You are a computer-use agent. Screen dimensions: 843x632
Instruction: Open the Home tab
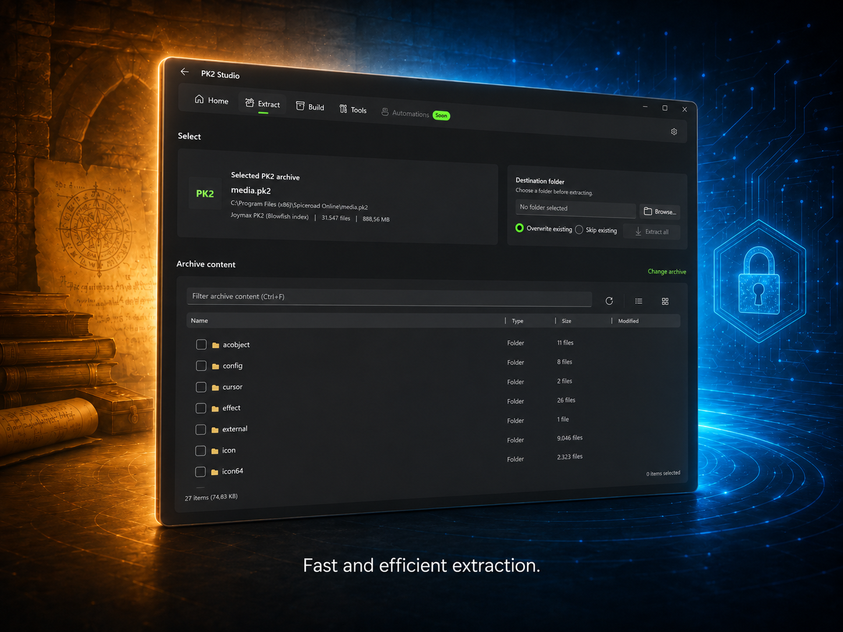click(211, 100)
